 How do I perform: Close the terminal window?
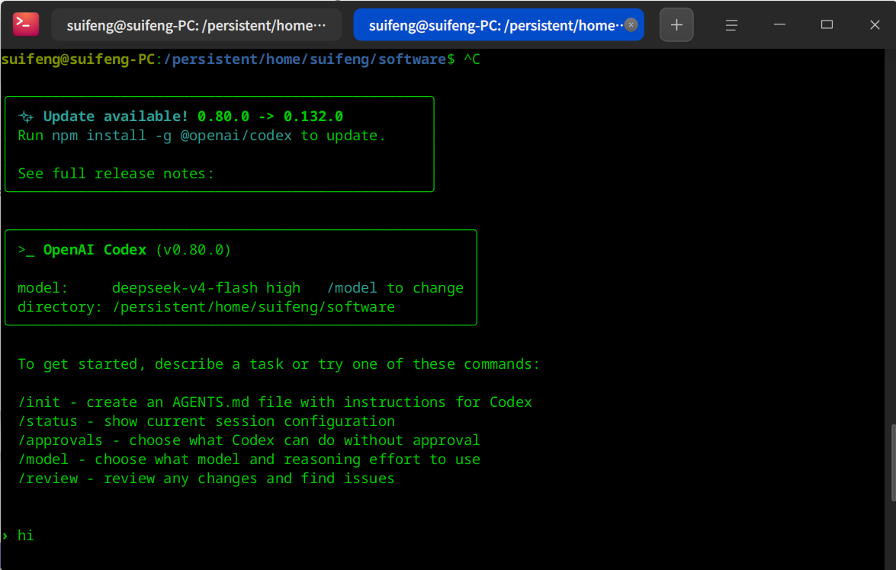[875, 24]
